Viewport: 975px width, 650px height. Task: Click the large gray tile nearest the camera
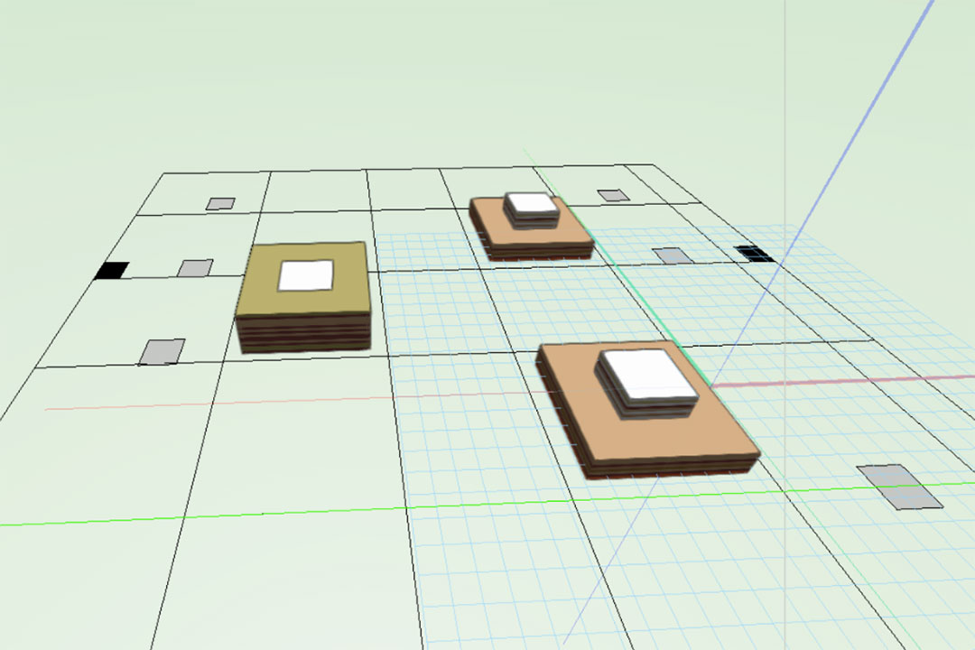(x=898, y=487)
